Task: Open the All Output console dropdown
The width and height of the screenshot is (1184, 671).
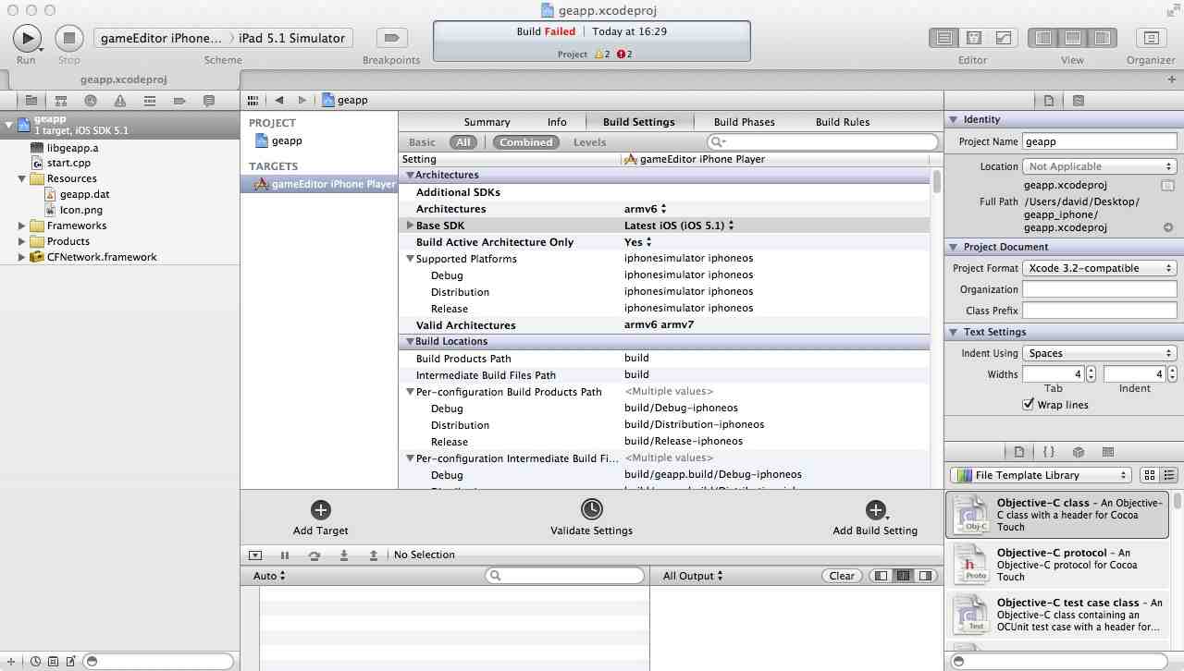Action: click(693, 576)
